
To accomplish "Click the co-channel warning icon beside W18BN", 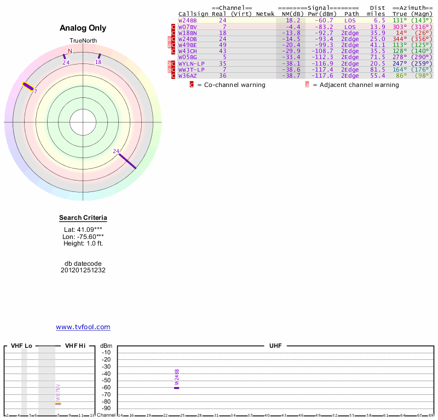I will [x=174, y=33].
